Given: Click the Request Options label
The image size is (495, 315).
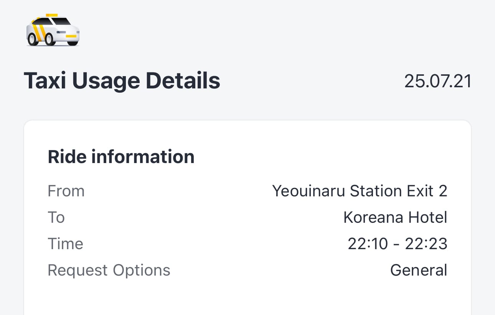Looking at the screenshot, I should coord(109,270).
